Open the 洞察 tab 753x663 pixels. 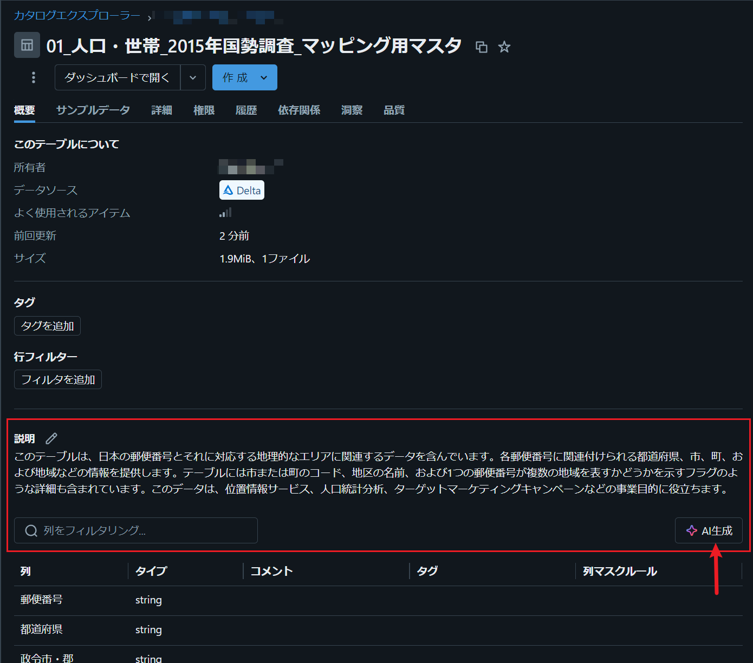(352, 110)
